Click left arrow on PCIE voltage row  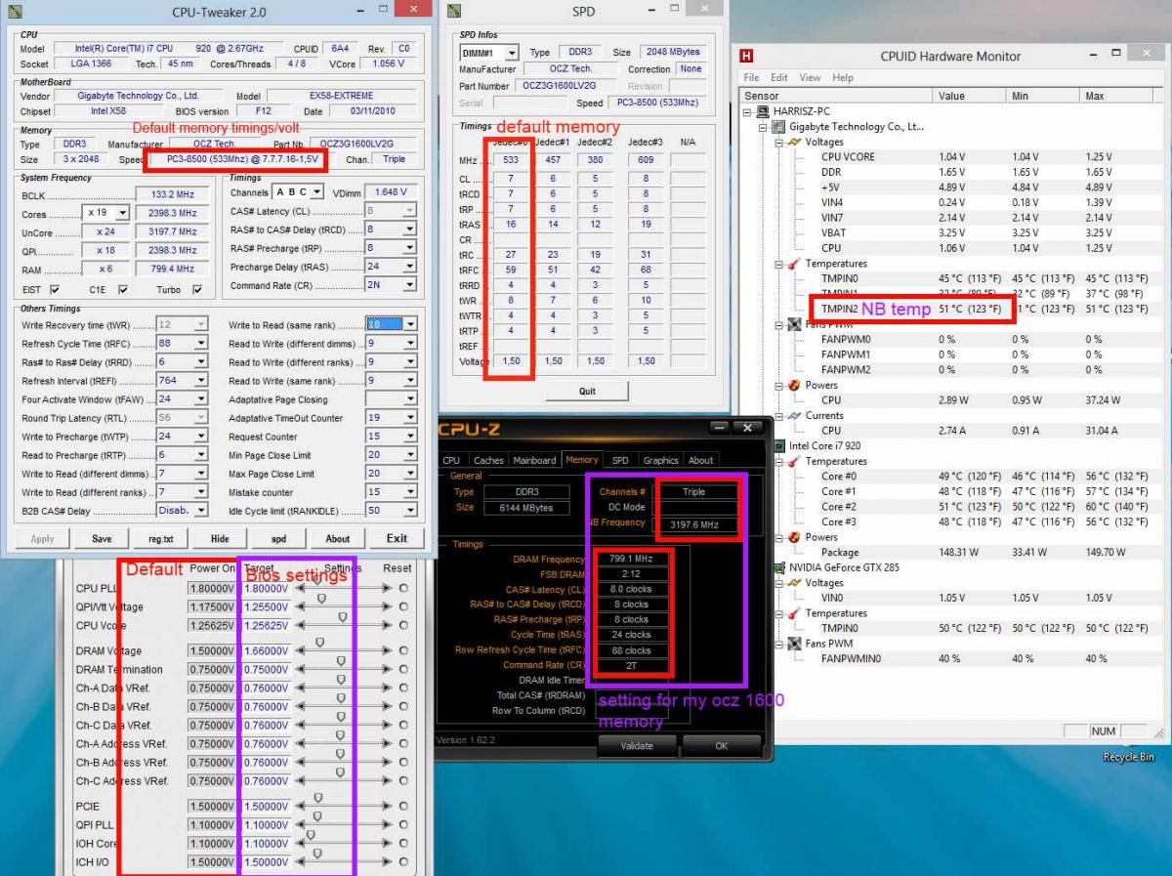point(299,807)
